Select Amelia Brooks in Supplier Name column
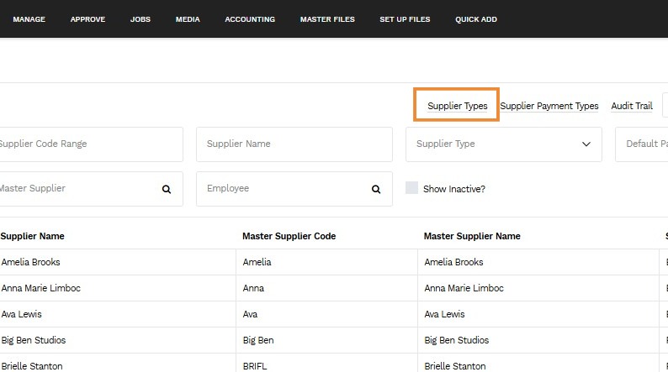Viewport: 668px width, 372px height. tap(30, 262)
